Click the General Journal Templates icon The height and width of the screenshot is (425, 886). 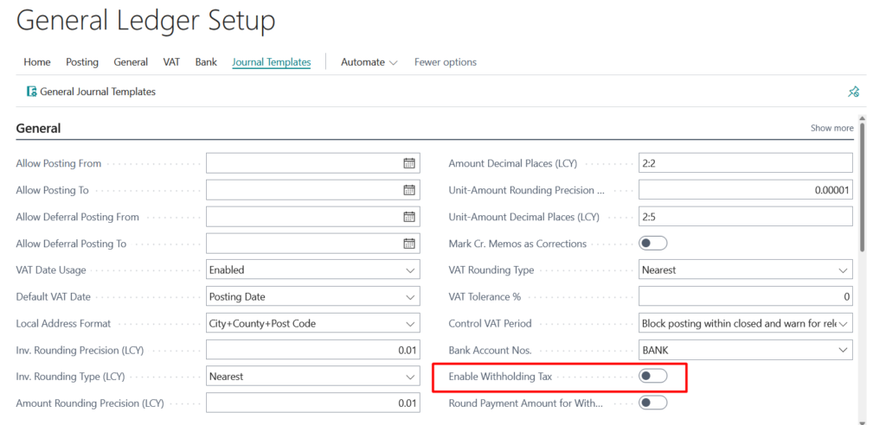point(32,92)
